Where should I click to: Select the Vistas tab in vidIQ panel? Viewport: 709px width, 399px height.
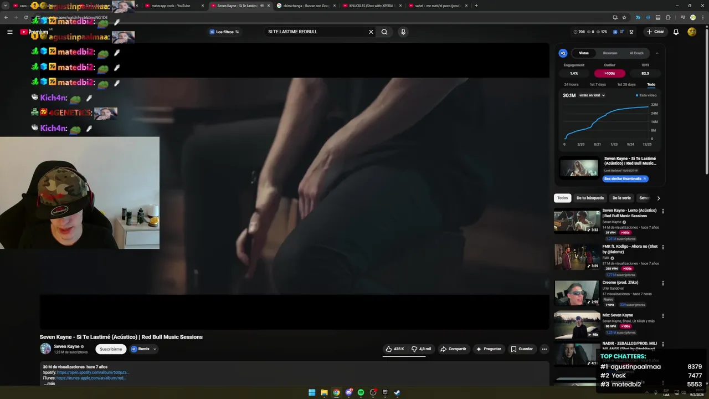coord(584,53)
